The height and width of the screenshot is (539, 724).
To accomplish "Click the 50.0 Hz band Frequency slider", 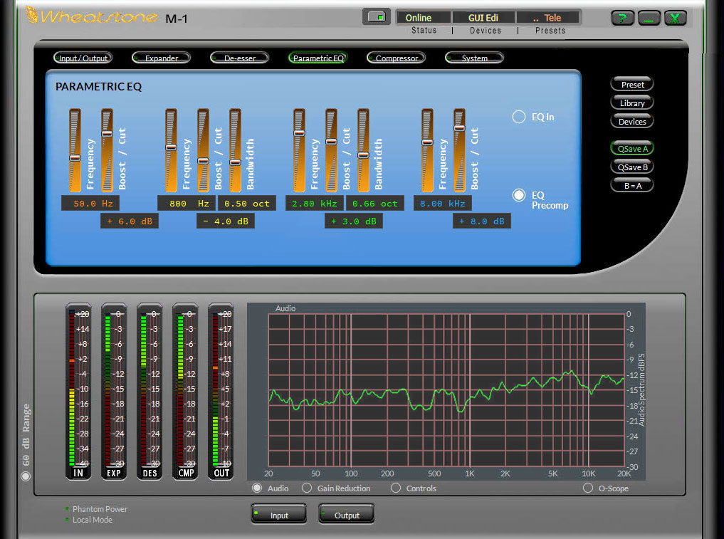I will coord(75,150).
